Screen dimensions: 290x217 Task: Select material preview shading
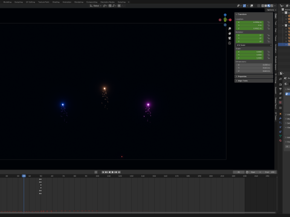click(269, 5)
